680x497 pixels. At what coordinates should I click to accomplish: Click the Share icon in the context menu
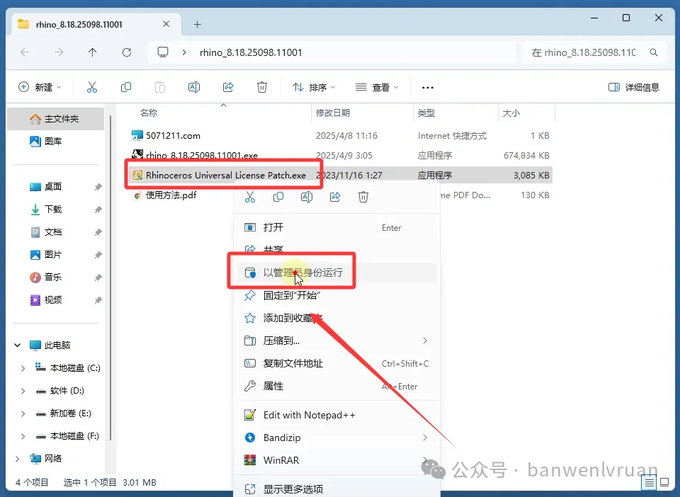pos(335,197)
